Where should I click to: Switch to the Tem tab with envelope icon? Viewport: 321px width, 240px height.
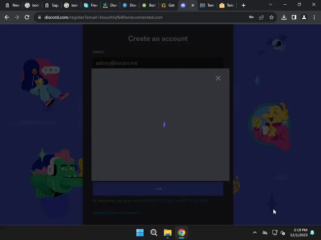coord(227,6)
